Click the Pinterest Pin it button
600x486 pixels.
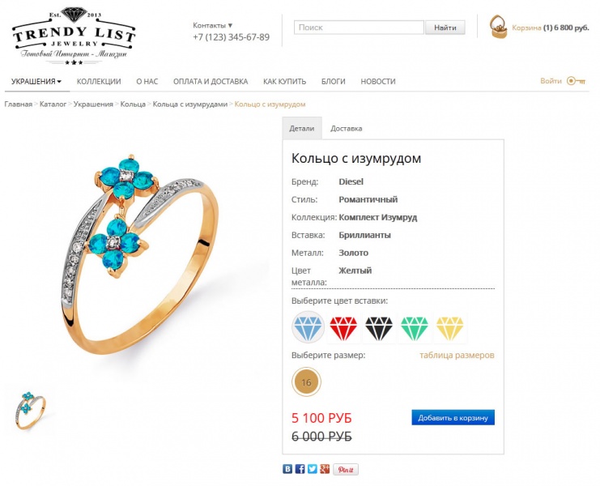pyautogui.click(x=346, y=470)
